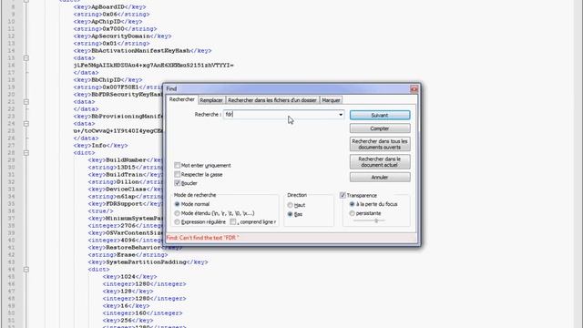Click line number 31 in margin
This screenshot has width=583, height=328.
click(11, 175)
